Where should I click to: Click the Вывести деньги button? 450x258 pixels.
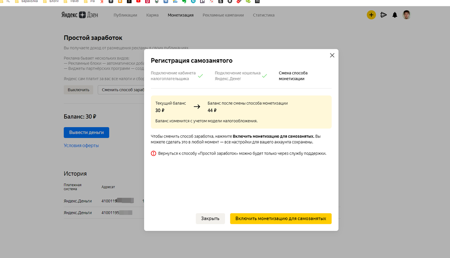coord(86,132)
